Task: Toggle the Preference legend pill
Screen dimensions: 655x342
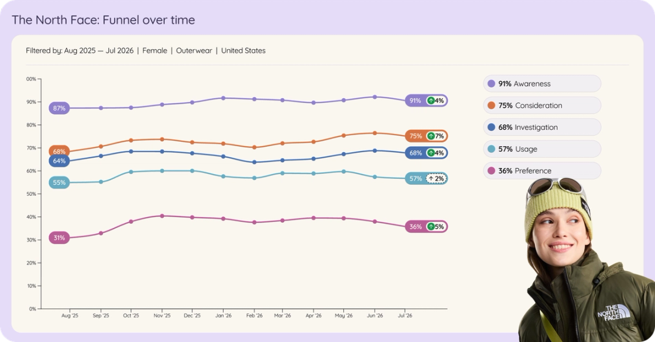Action: click(x=542, y=170)
